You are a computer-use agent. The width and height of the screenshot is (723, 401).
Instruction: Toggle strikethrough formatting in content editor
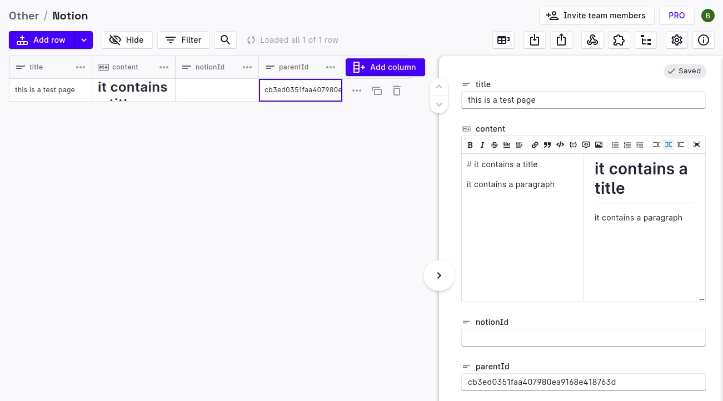[495, 145]
